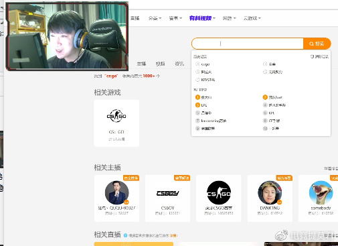Click the orange rank 1 hot search badge
The width and height of the screenshot is (338, 246).
[x=197, y=97]
